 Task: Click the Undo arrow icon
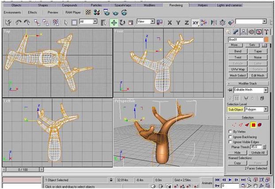(19, 23)
